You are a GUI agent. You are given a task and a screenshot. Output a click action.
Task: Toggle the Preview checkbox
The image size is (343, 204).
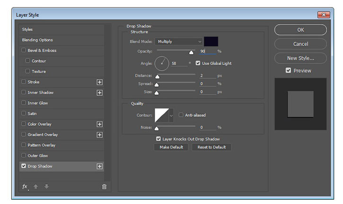coord(288,70)
